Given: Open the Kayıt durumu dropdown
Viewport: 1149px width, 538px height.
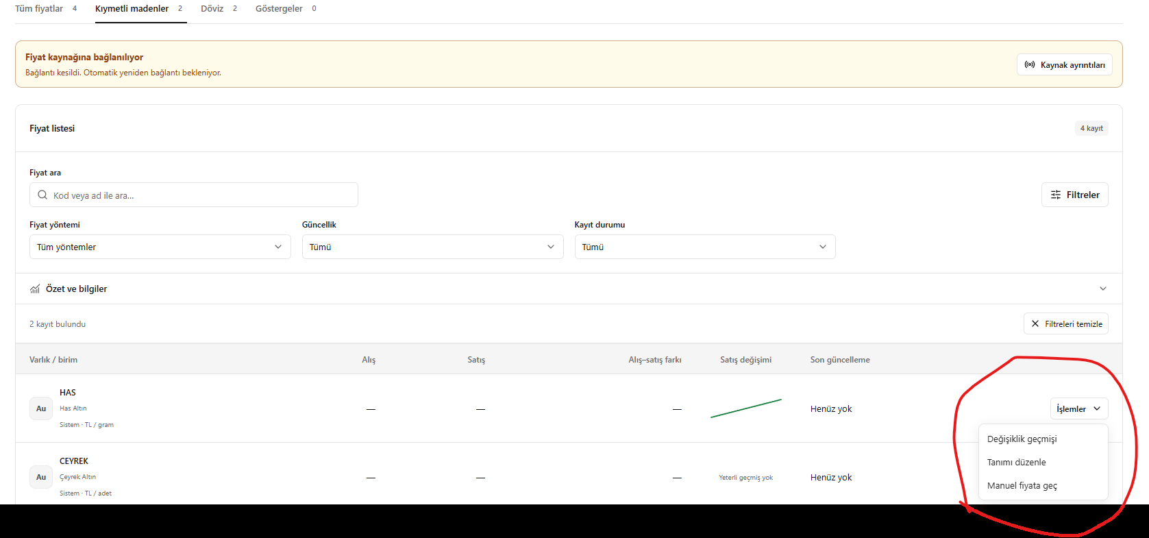Looking at the screenshot, I should (x=705, y=247).
